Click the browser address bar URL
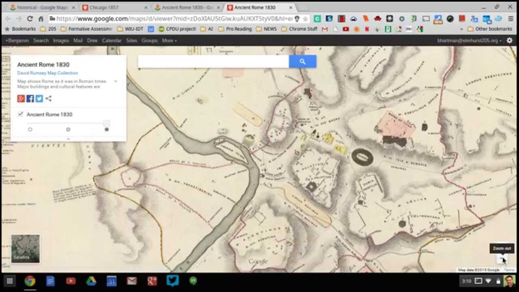The image size is (519, 292). click(174, 19)
